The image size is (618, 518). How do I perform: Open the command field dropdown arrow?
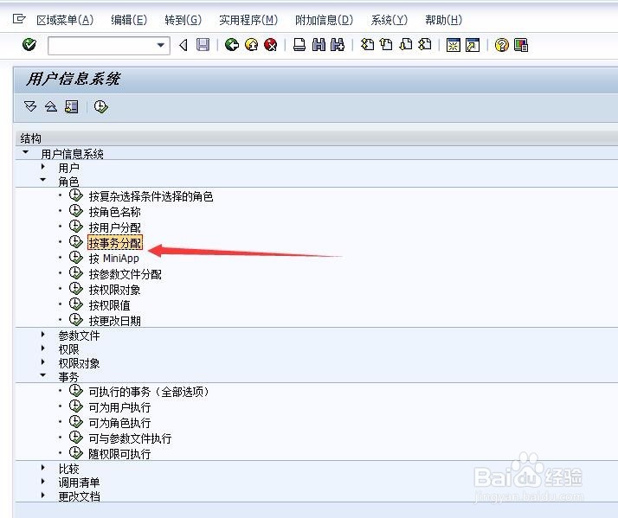(x=160, y=45)
